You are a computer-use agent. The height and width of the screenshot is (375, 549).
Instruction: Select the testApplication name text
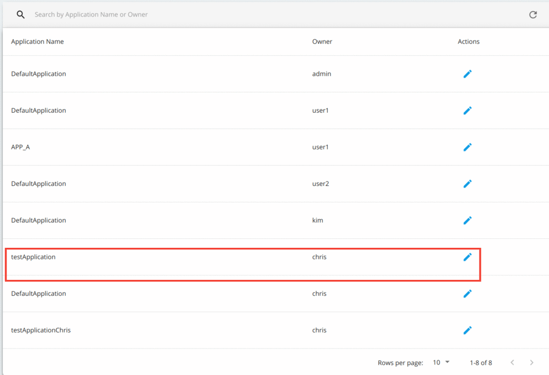33,257
